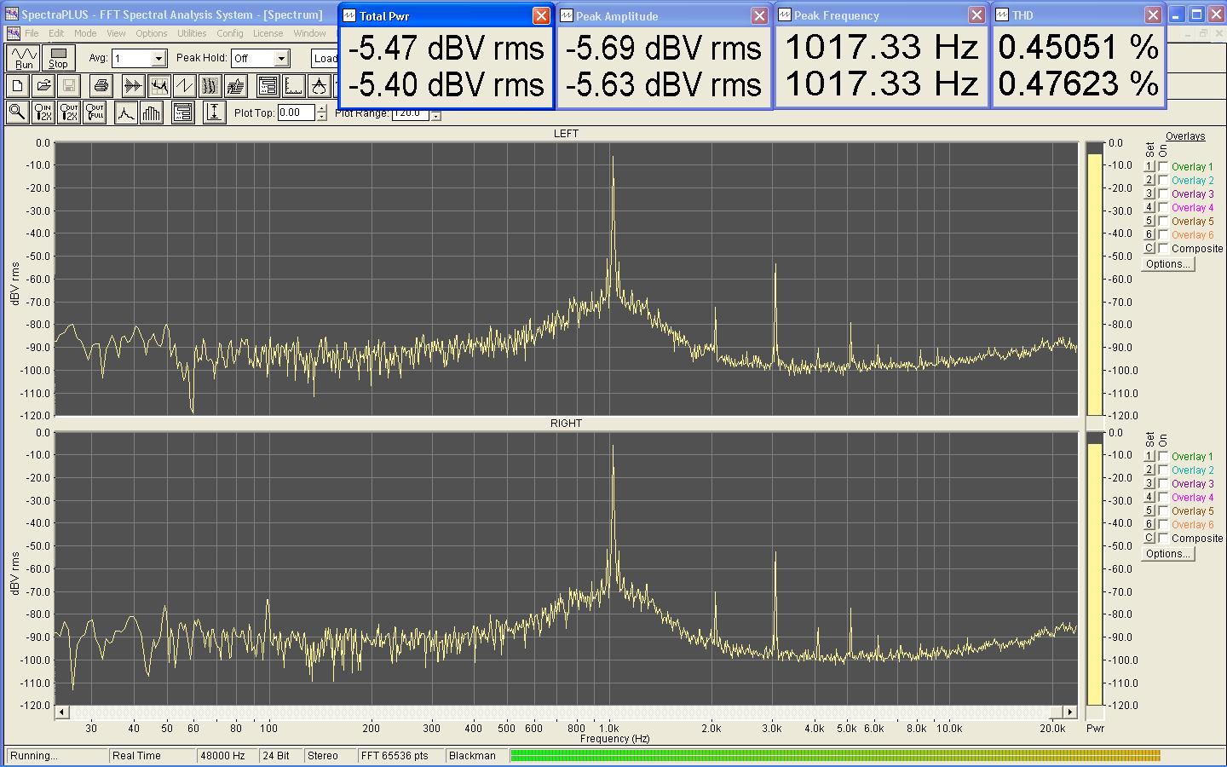Expand the Avg dropdown list
Viewport: 1227px width, 767px height.
point(158,59)
